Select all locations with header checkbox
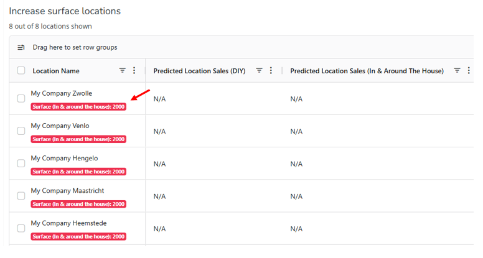The width and height of the screenshot is (483, 258). pos(21,70)
